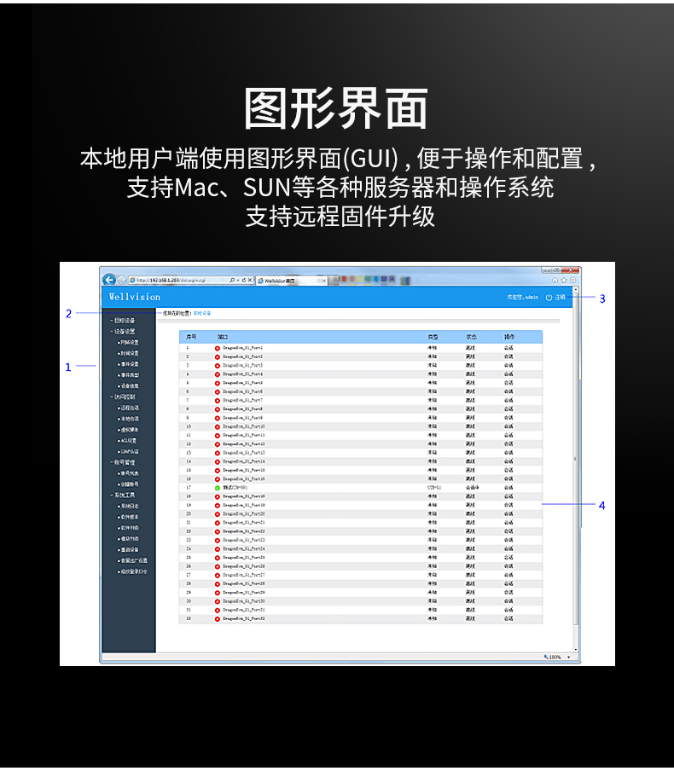Open 恢复出厂设置 in the sidebar
The width and height of the screenshot is (674, 771).
coord(133,560)
